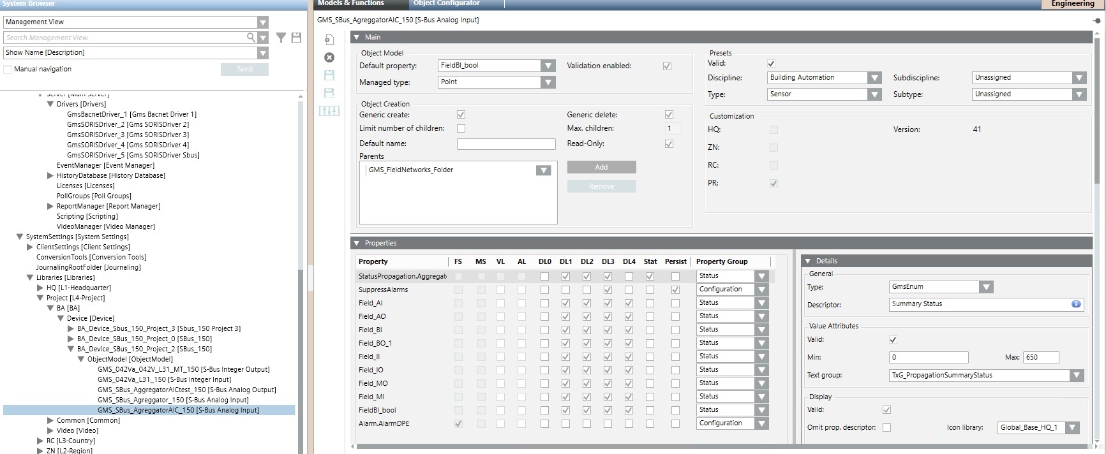Select GMS_SBus_Agreggator_150 in the tree
Image resolution: width=1106 pixels, height=454 pixels.
172,400
